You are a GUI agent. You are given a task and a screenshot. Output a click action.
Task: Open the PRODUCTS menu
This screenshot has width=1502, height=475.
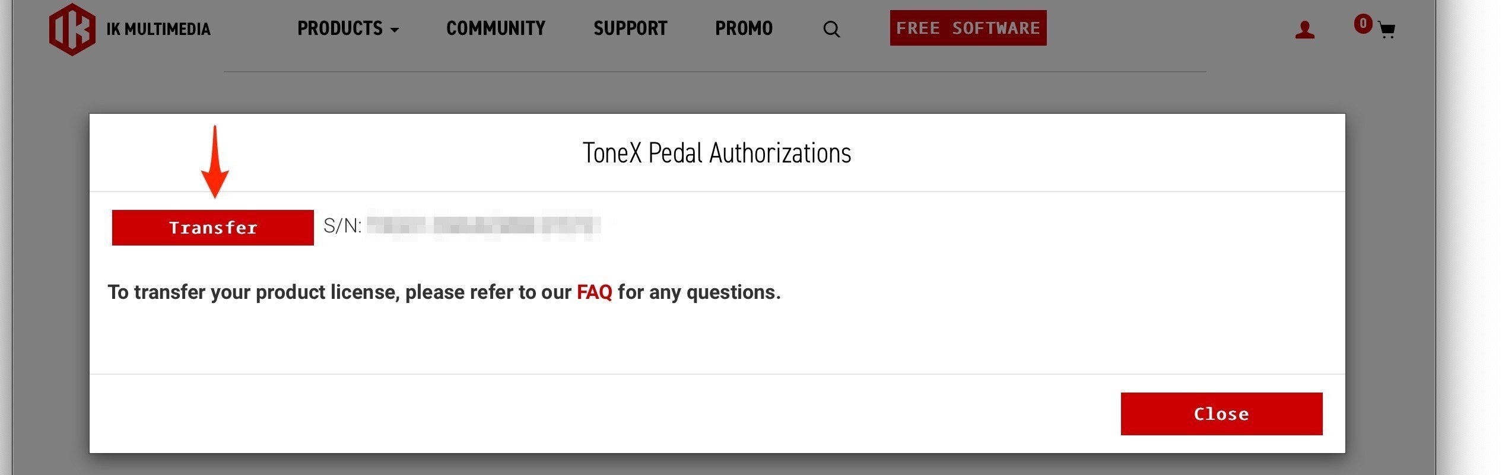coord(340,28)
